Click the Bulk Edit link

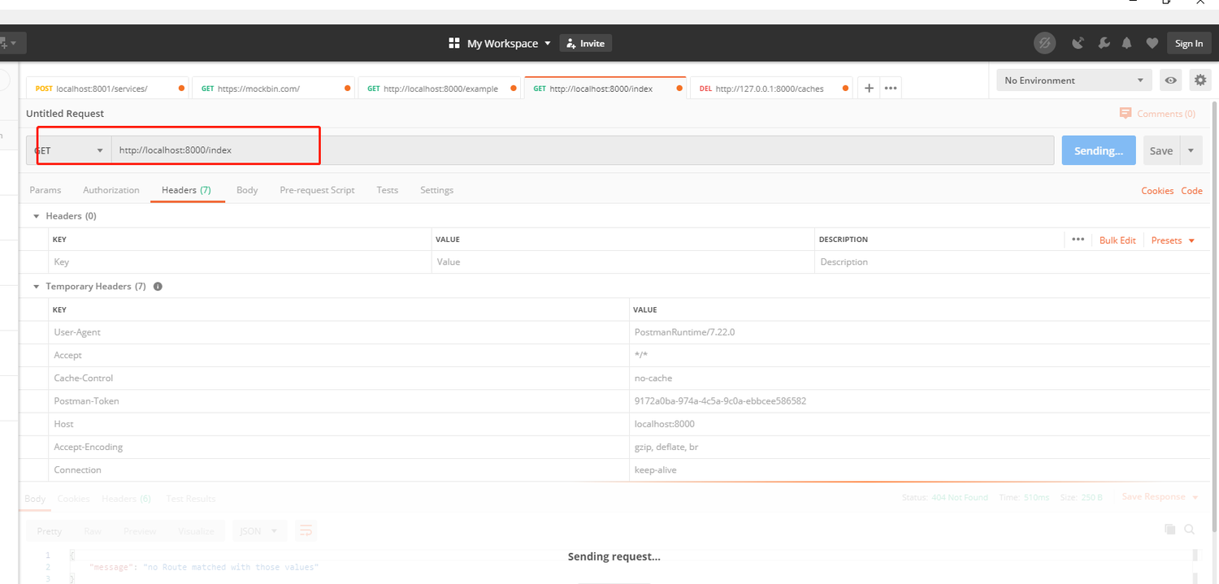tap(1117, 240)
